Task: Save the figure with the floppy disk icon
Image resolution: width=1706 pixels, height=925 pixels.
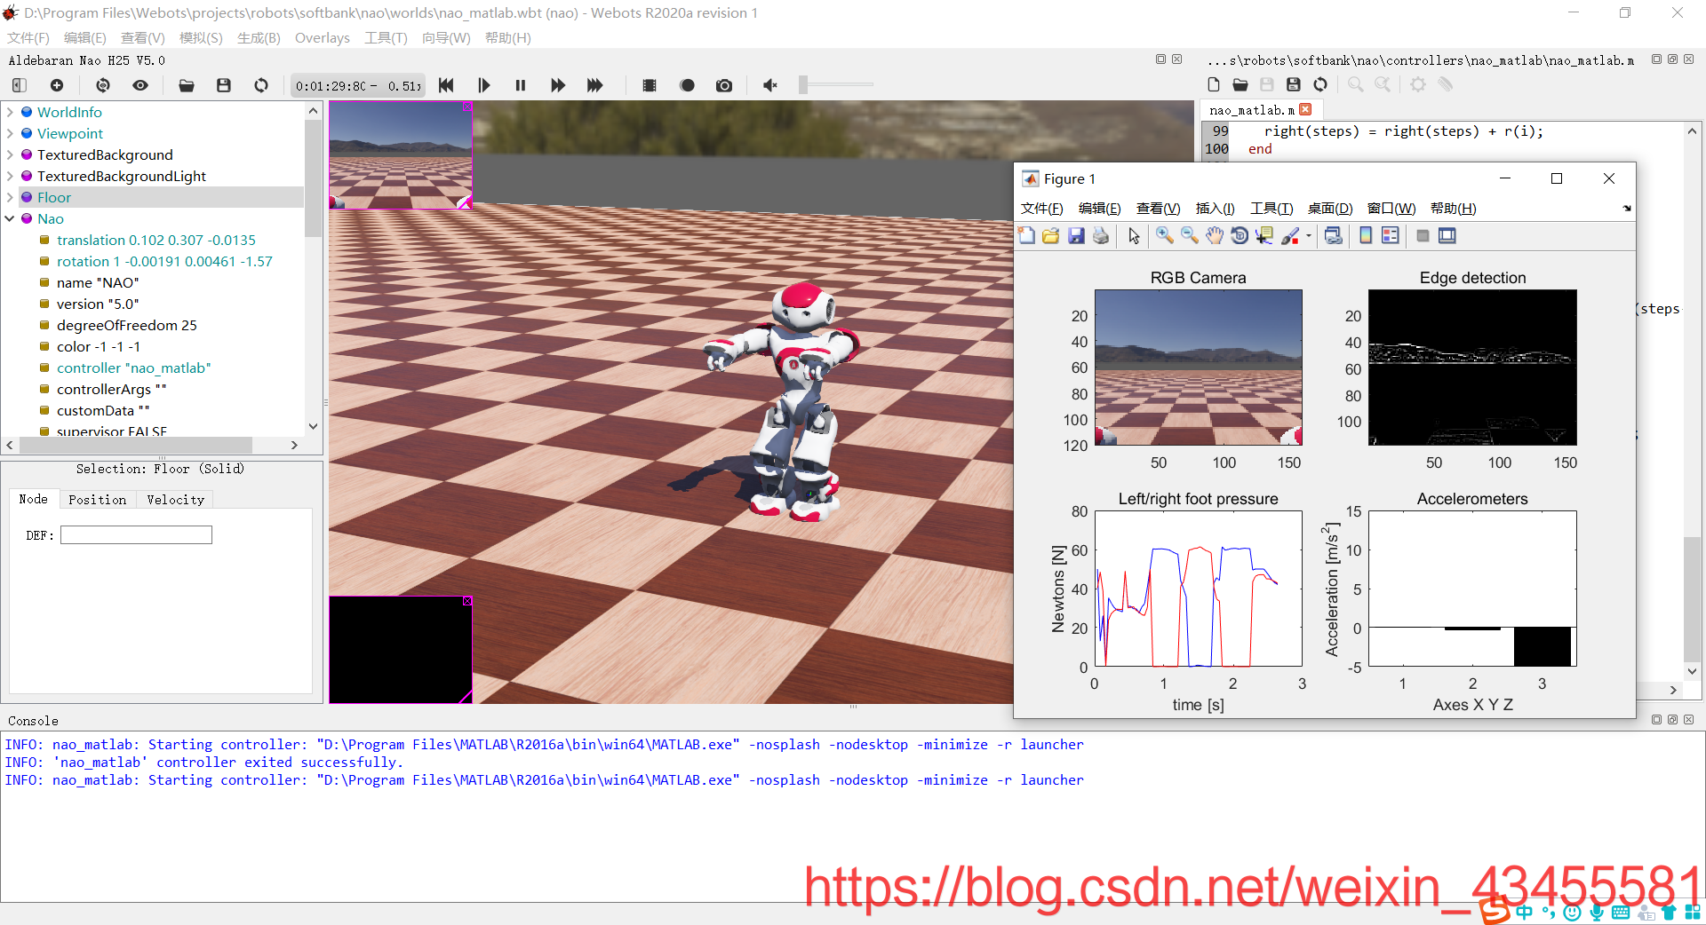Action: [1076, 235]
